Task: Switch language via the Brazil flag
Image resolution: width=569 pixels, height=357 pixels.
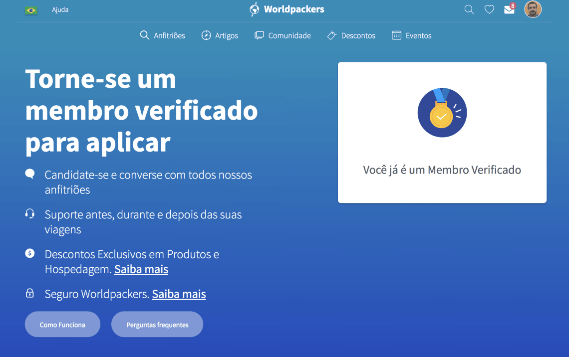Action: [31, 10]
